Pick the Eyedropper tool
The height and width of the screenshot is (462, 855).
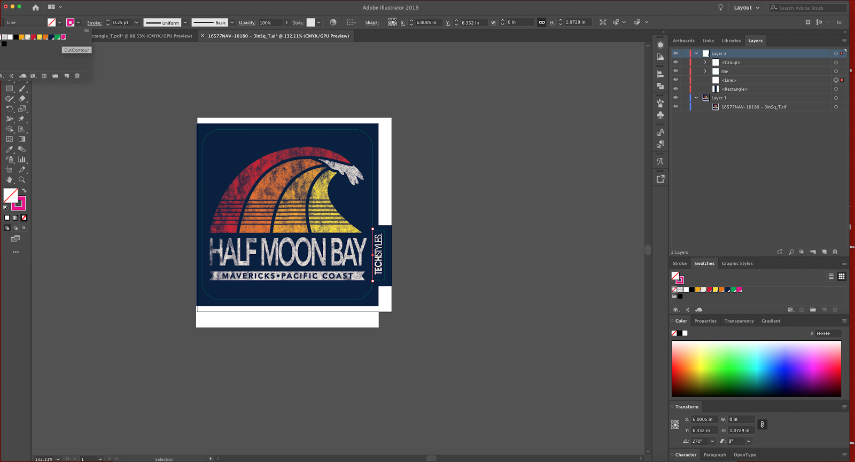(10, 150)
